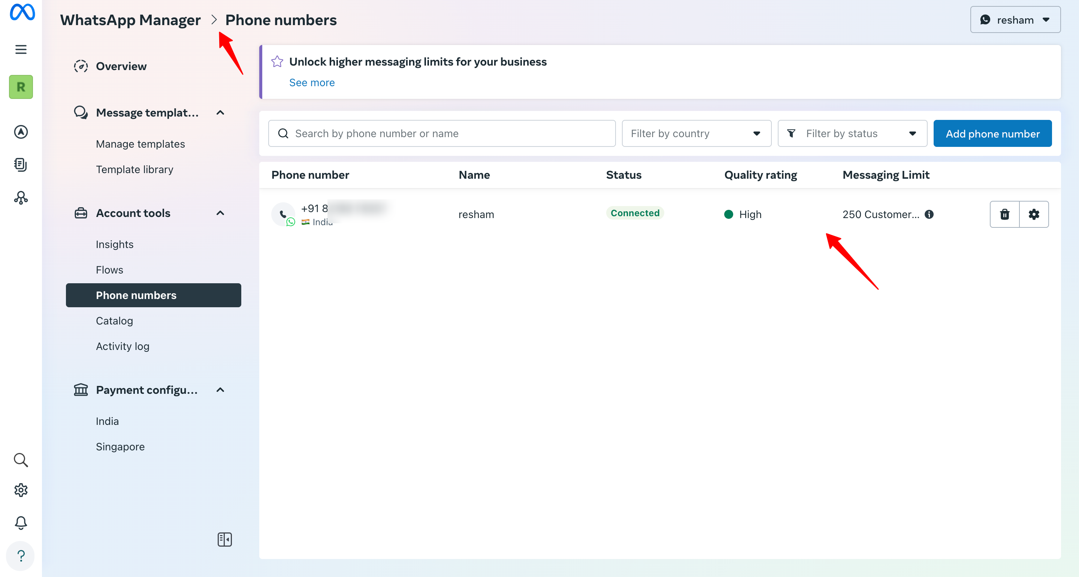Delete the phone number with trash icon
Image resolution: width=1079 pixels, height=577 pixels.
[1004, 214]
